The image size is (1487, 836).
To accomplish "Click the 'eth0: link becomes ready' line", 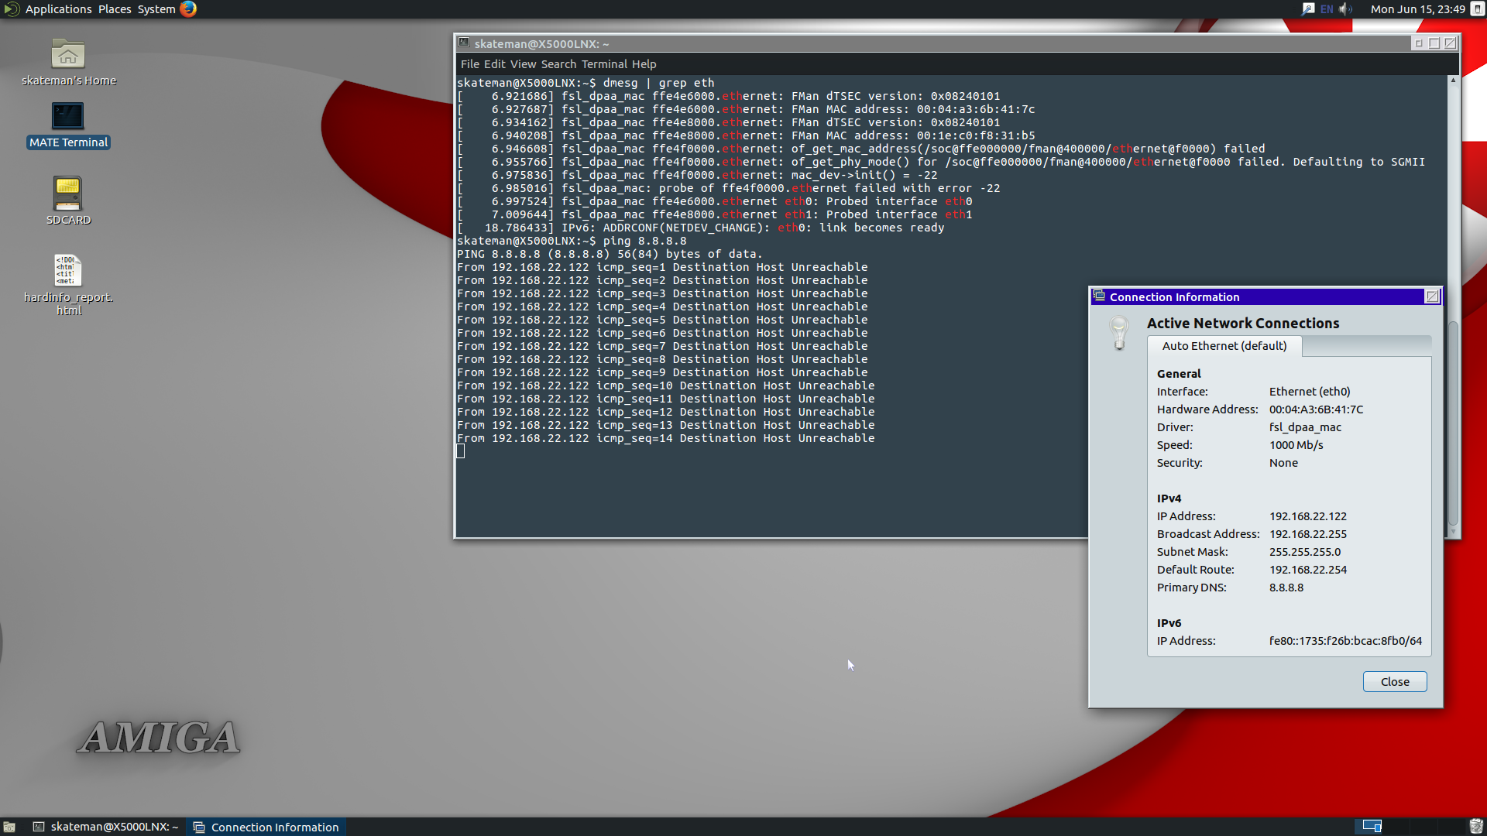I will pos(701,228).
